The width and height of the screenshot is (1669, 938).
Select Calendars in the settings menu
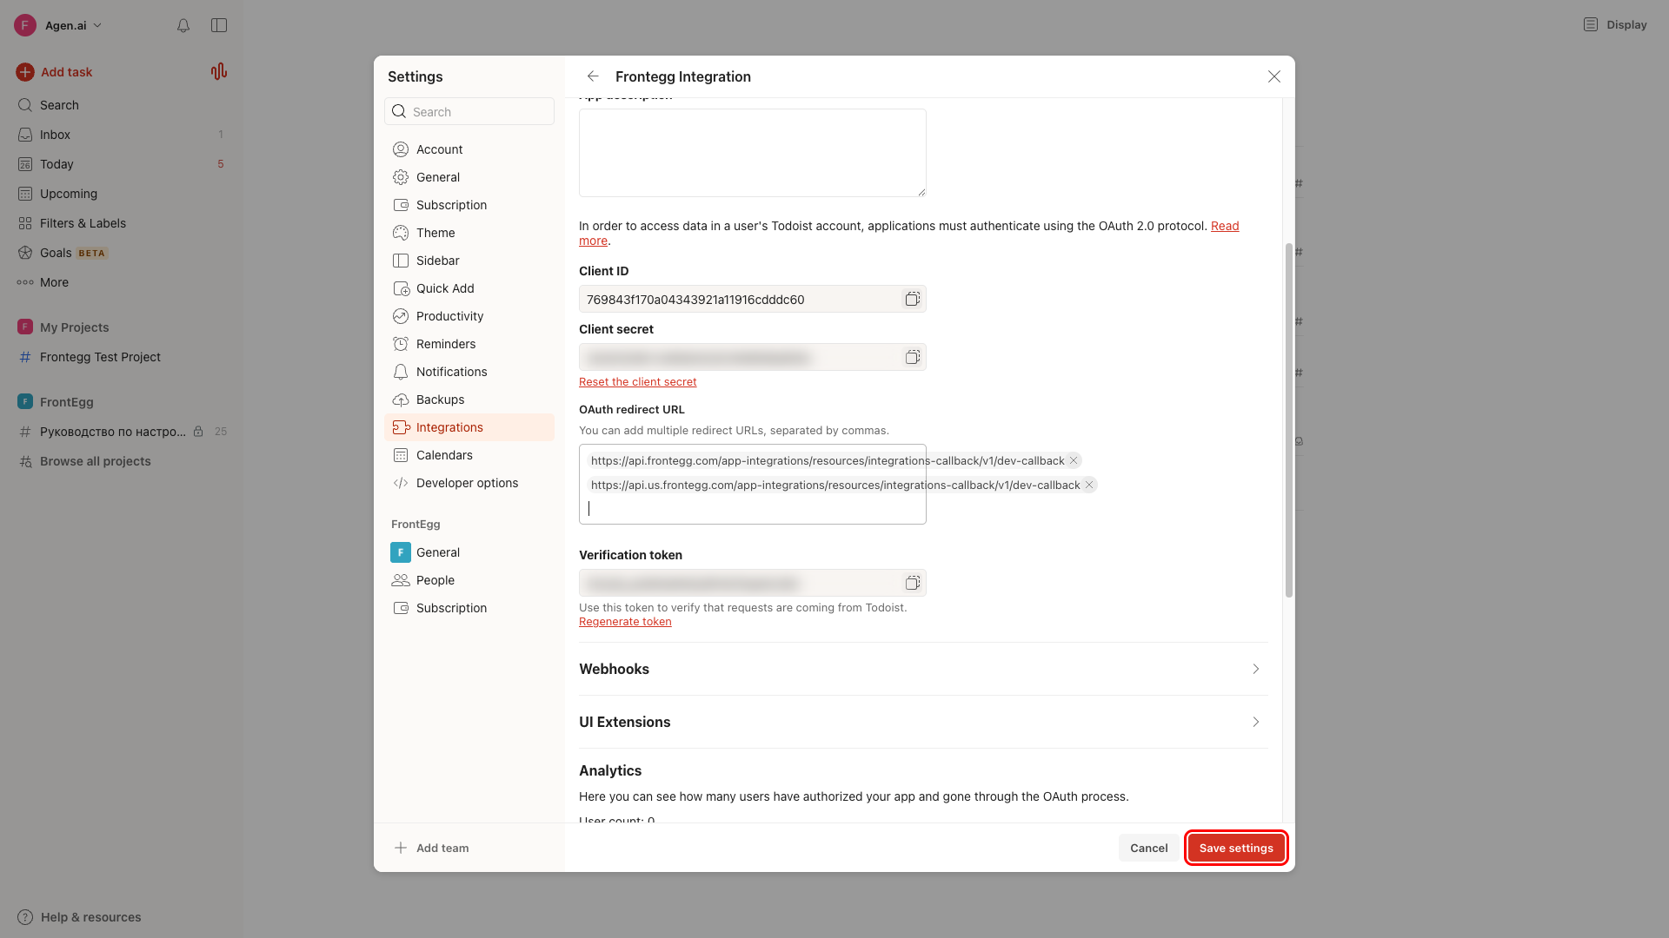pyautogui.click(x=469, y=455)
